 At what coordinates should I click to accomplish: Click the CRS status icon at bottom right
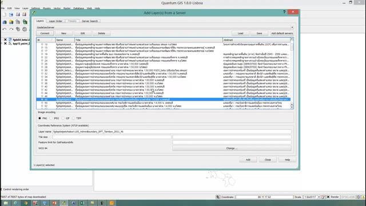click(x=359, y=197)
